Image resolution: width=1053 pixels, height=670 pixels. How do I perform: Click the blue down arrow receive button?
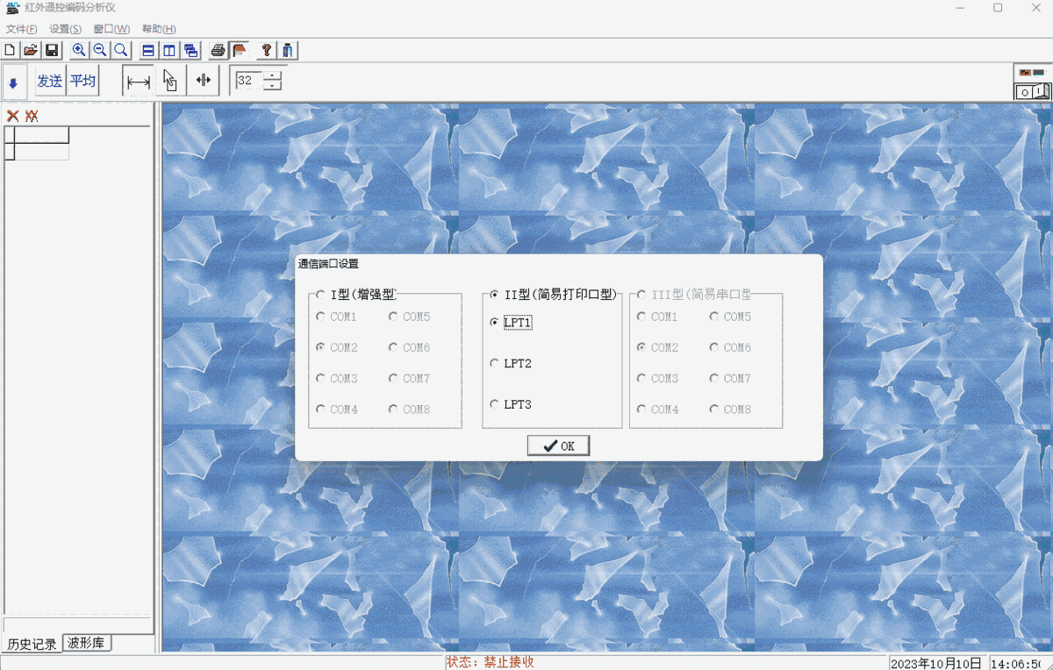pyautogui.click(x=14, y=82)
